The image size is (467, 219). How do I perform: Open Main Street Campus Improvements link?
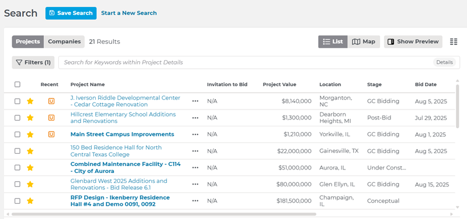[x=123, y=135]
